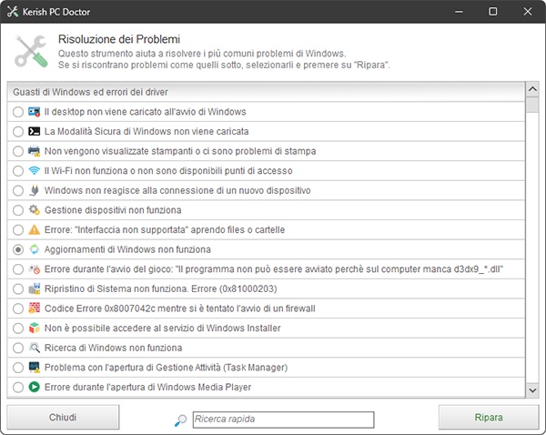This screenshot has height=435, width=546.
Task: Click the magnifier icon for Ricerca di Windows
Action: tap(35, 348)
